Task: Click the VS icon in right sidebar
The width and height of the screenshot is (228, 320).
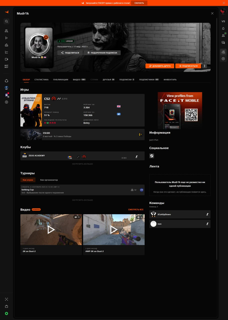Action: point(223,21)
